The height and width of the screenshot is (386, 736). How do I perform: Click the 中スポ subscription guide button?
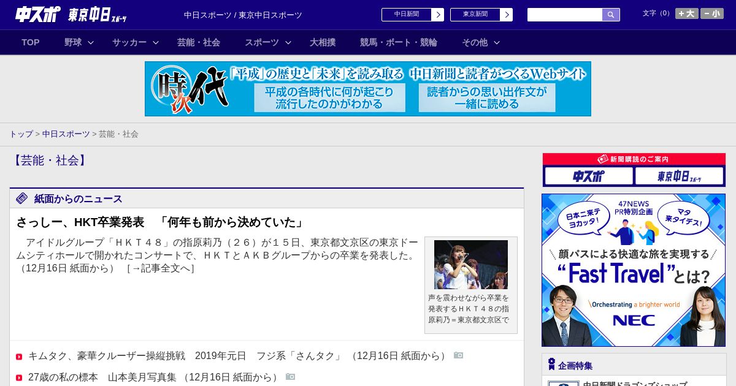pos(589,176)
